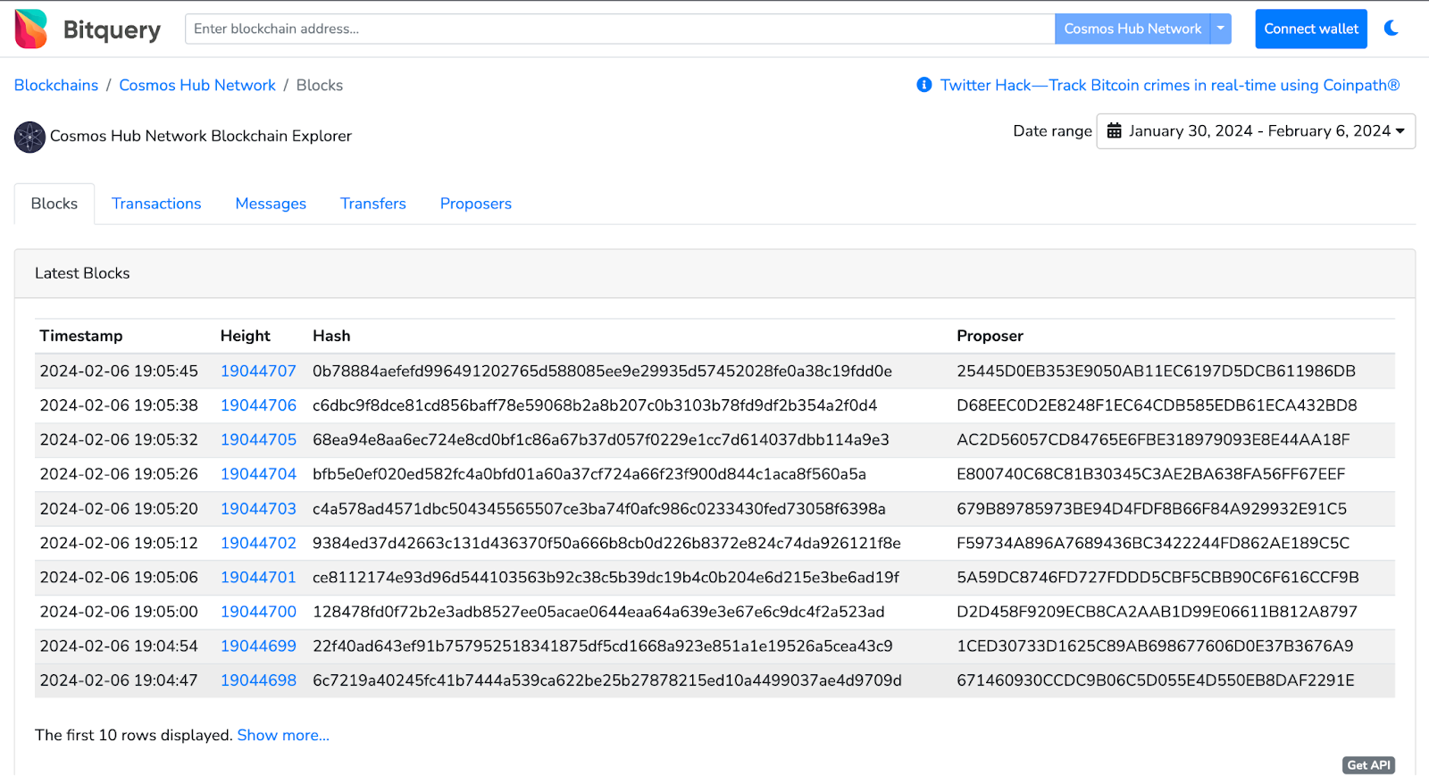Click the Cosmos Hub Network Blockchain Explorer title

(201, 136)
